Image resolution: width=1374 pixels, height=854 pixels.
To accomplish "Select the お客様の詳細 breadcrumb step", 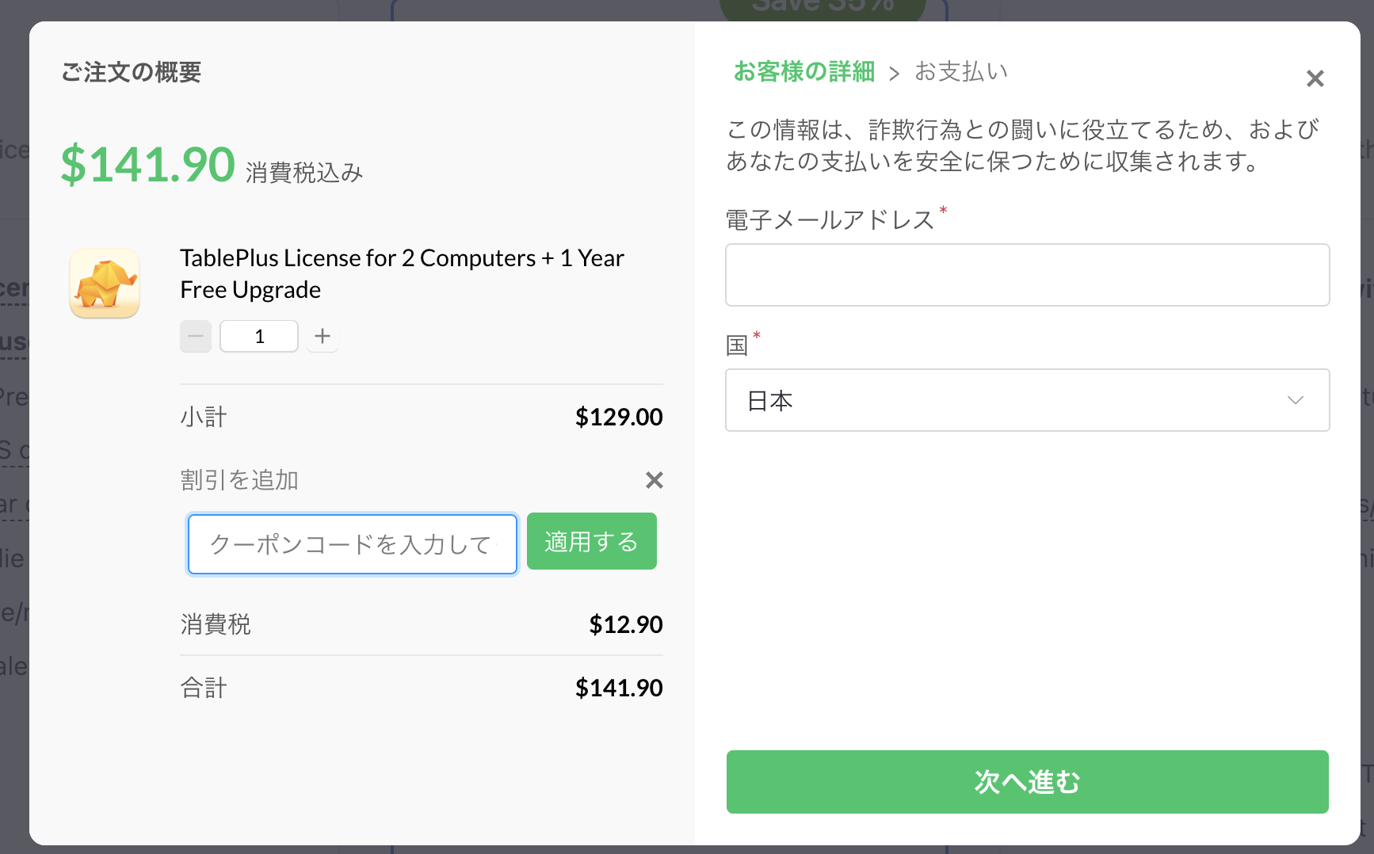I will click(803, 72).
